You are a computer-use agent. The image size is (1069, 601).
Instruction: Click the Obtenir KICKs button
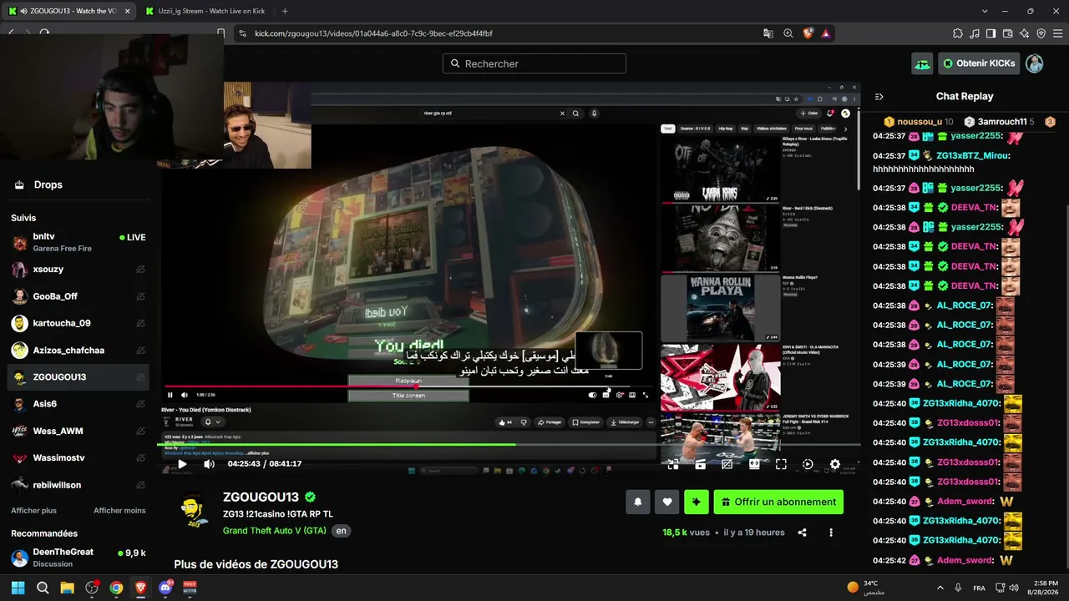tap(979, 63)
